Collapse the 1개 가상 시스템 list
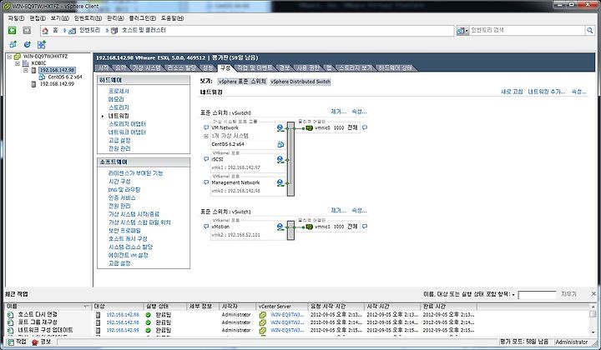Image resolution: width=601 pixels, height=350 pixels. [x=206, y=136]
